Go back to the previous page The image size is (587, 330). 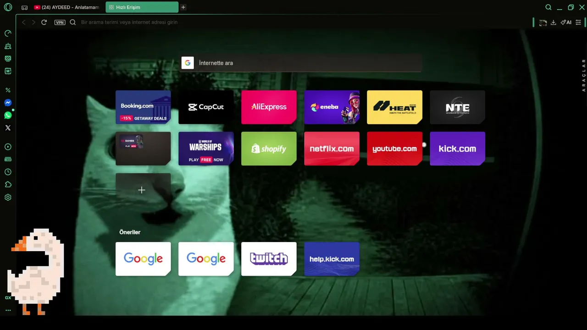pos(24,22)
